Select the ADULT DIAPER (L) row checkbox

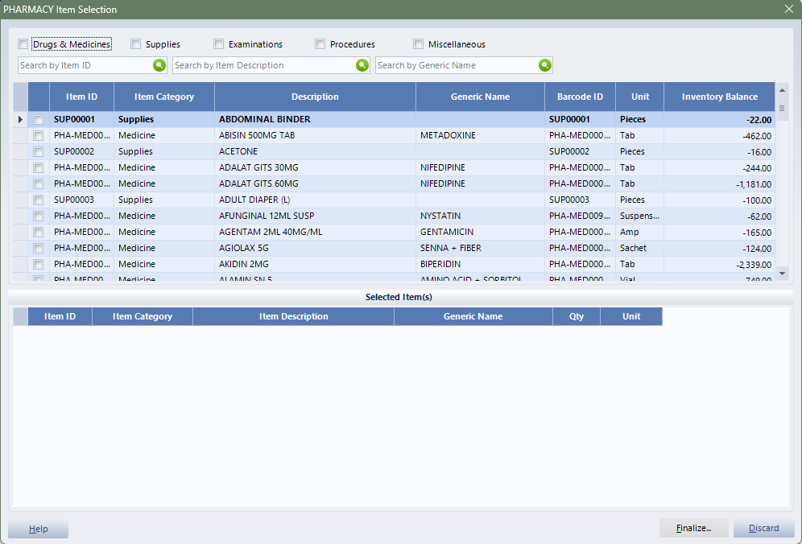tap(39, 200)
